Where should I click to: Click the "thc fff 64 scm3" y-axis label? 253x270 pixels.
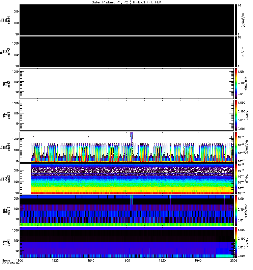click(x=5, y=179)
